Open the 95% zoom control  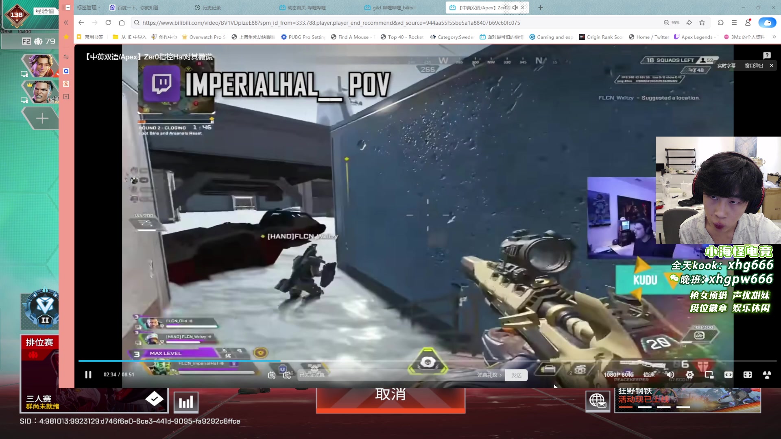point(672,23)
